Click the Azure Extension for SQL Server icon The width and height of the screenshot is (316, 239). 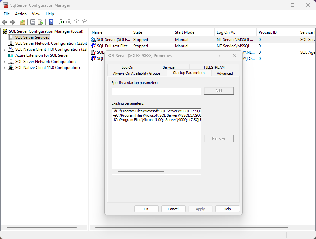click(x=11, y=55)
